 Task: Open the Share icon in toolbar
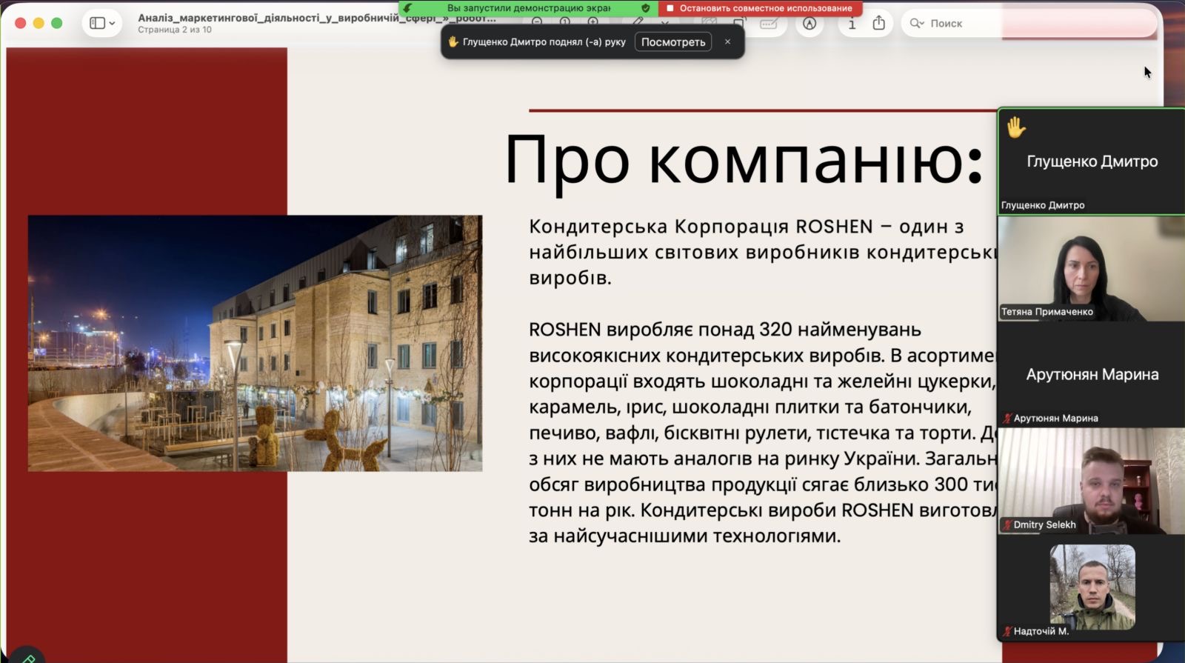[879, 23]
